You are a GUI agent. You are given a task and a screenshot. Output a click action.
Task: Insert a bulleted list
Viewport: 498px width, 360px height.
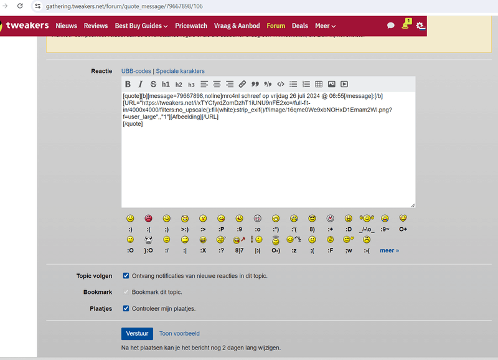(x=293, y=84)
